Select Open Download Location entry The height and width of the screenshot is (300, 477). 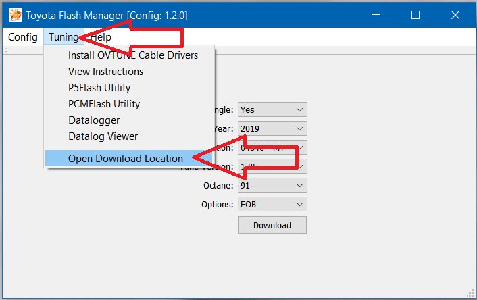tap(130, 159)
